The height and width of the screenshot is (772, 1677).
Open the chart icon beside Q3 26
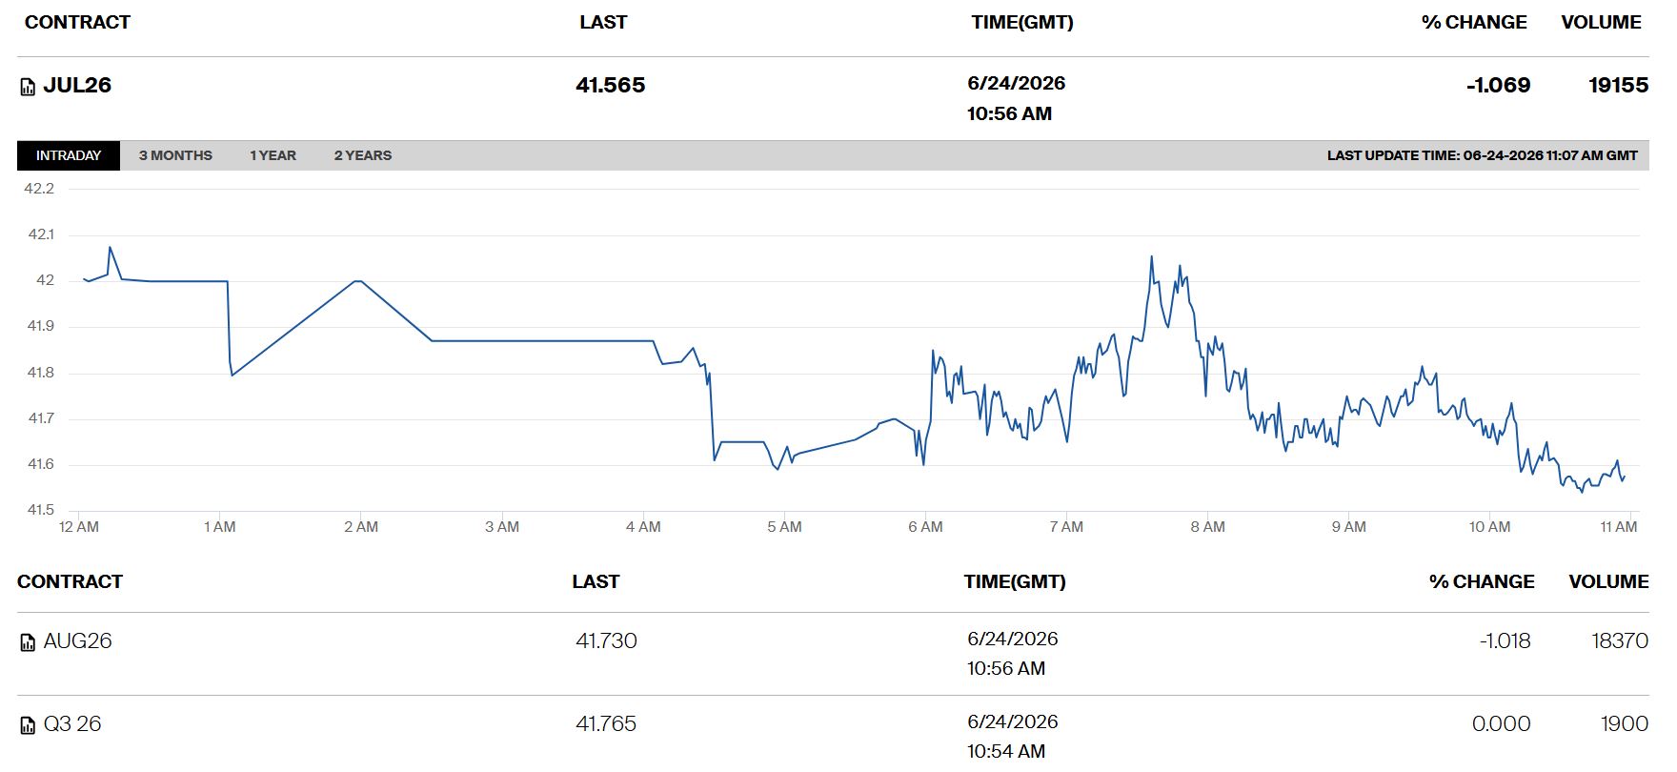pyautogui.click(x=28, y=725)
